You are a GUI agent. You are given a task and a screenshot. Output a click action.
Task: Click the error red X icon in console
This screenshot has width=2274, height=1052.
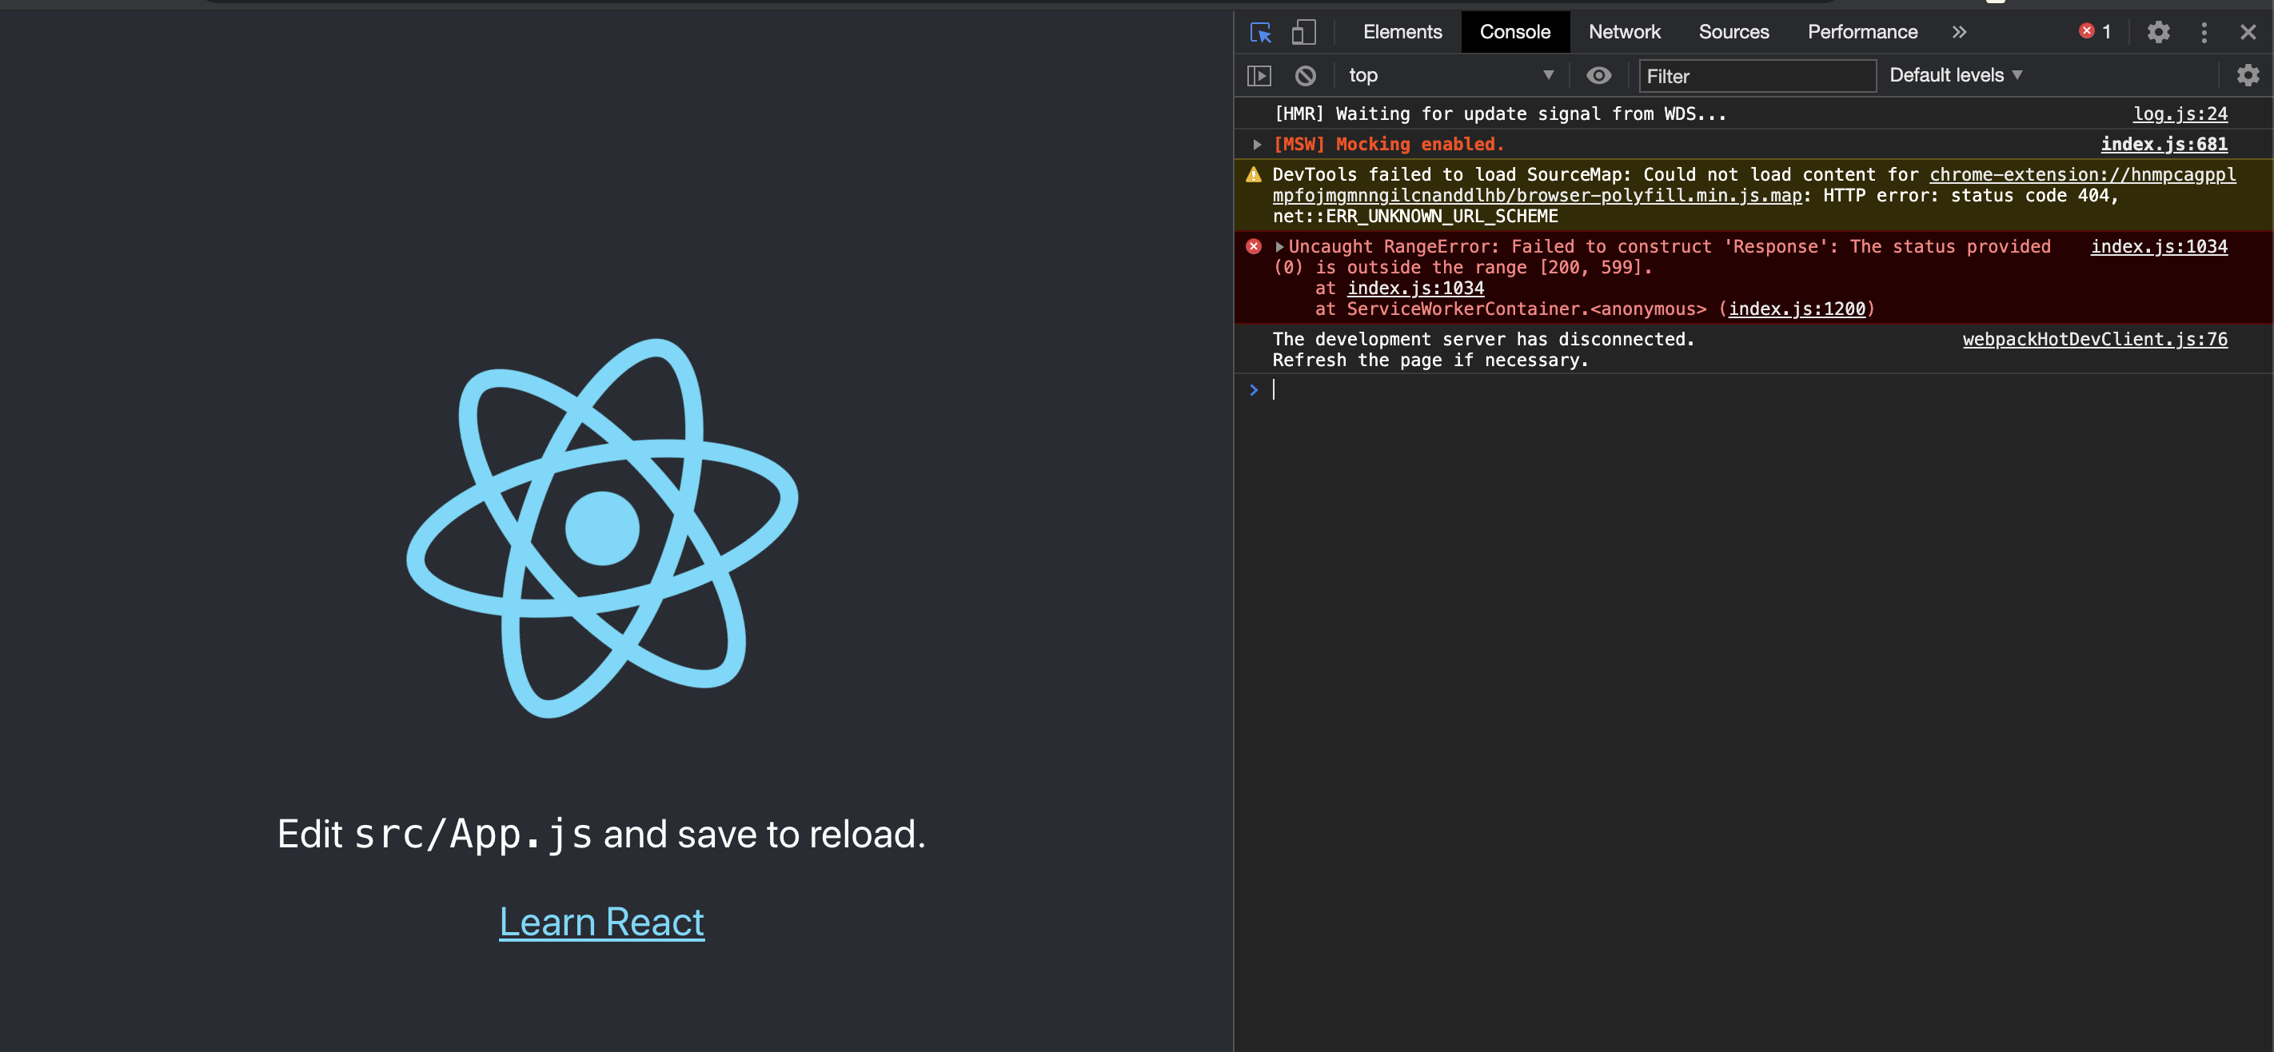(1251, 245)
